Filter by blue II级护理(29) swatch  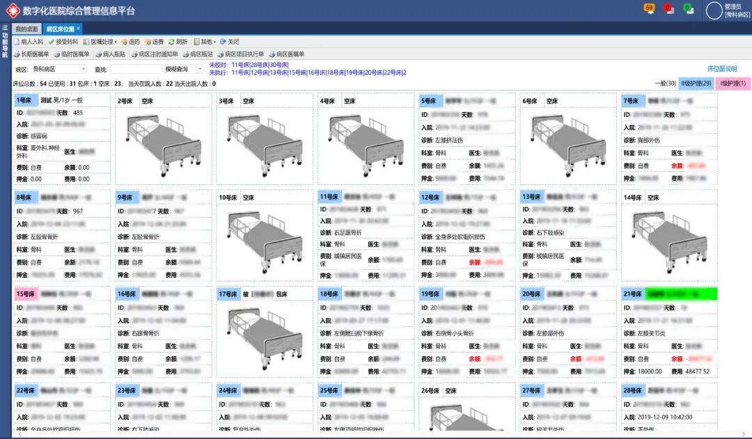click(x=696, y=83)
